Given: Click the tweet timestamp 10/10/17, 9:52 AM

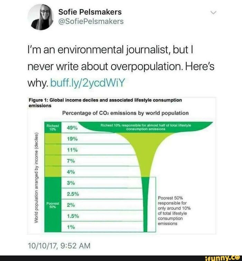Looking at the screenshot, I should (59, 246).
